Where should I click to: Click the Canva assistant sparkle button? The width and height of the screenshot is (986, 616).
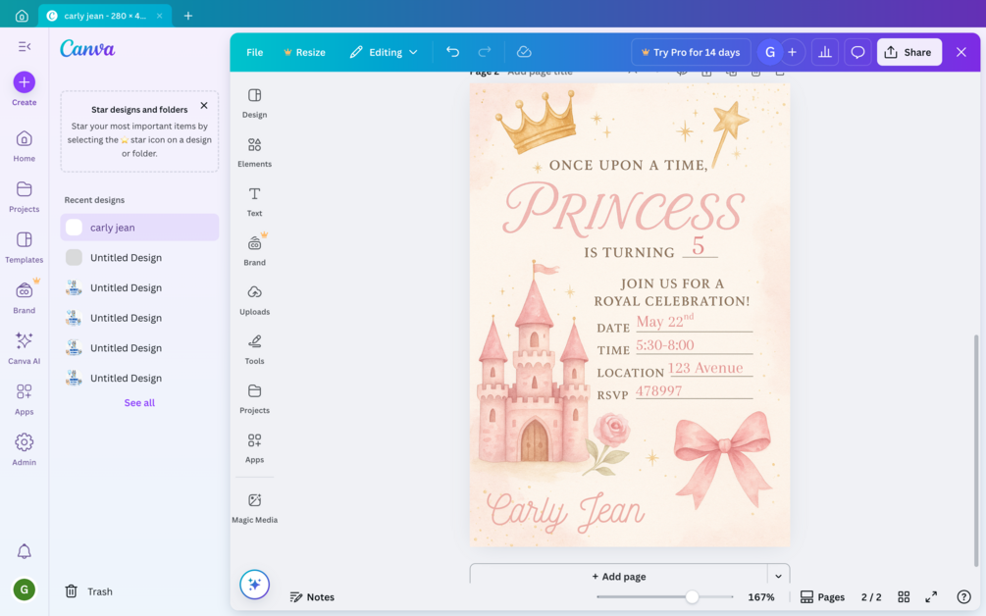(255, 585)
